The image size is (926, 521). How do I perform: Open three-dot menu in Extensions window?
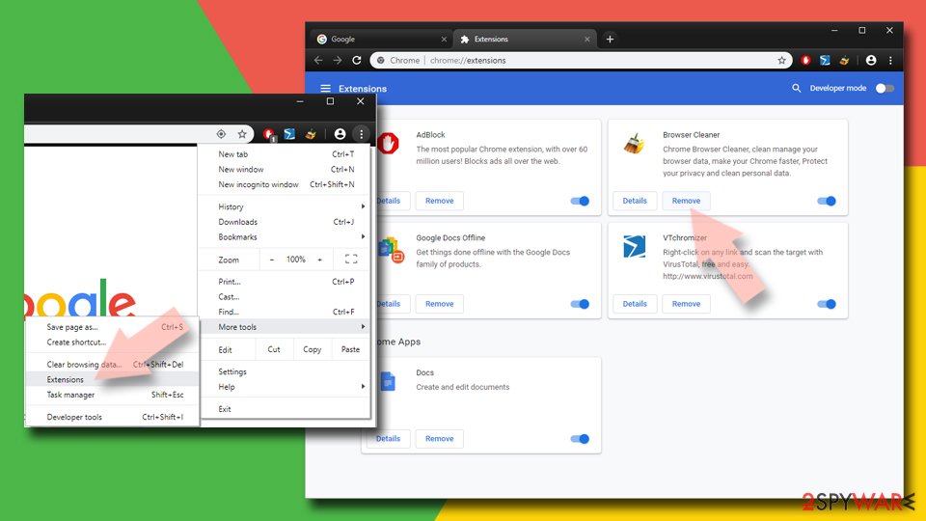coord(890,60)
